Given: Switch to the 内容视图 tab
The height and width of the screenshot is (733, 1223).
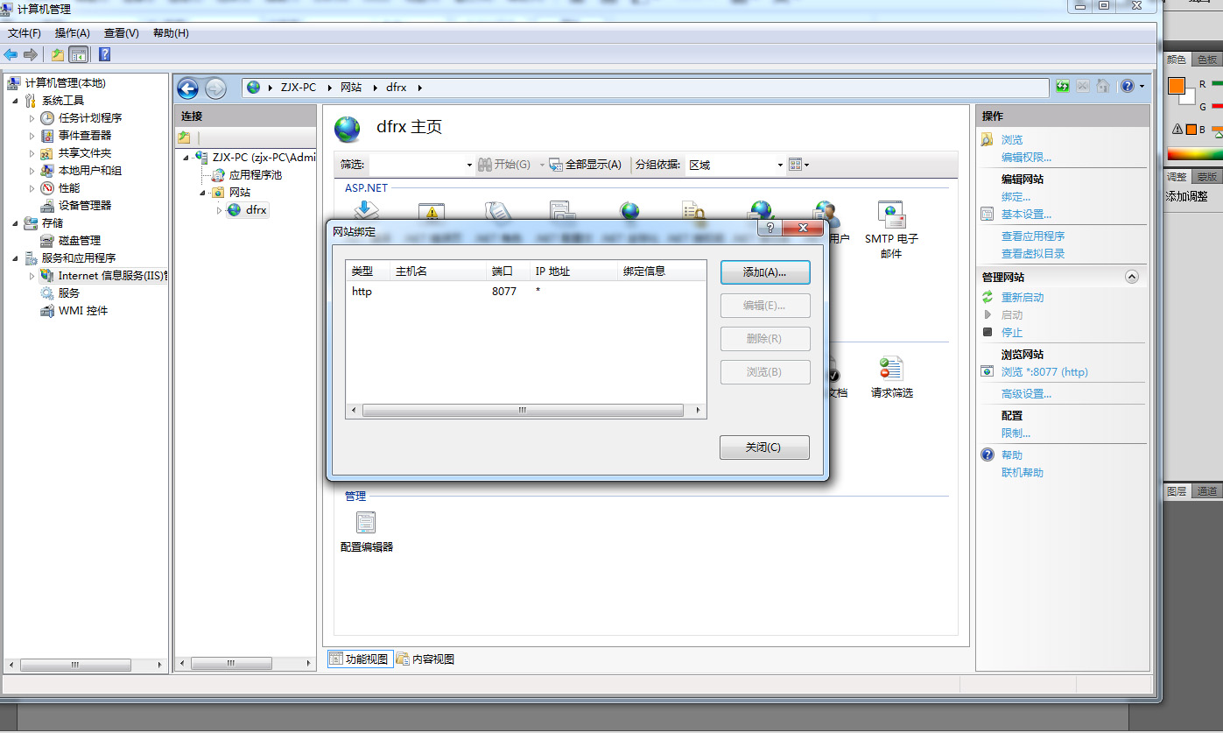Looking at the screenshot, I should (x=425, y=659).
